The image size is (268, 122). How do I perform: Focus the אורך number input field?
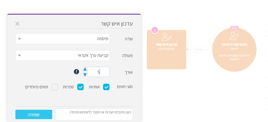[98, 72]
